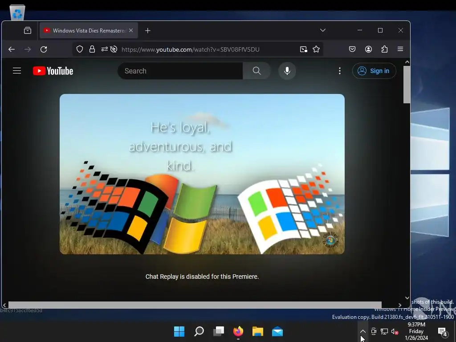Go back to the previous page
Image resolution: width=456 pixels, height=342 pixels.
click(12, 49)
